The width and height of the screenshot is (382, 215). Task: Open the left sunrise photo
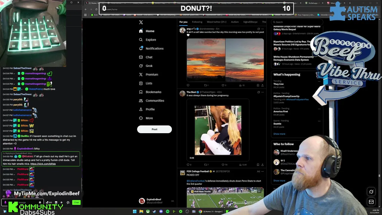(x=206, y=60)
